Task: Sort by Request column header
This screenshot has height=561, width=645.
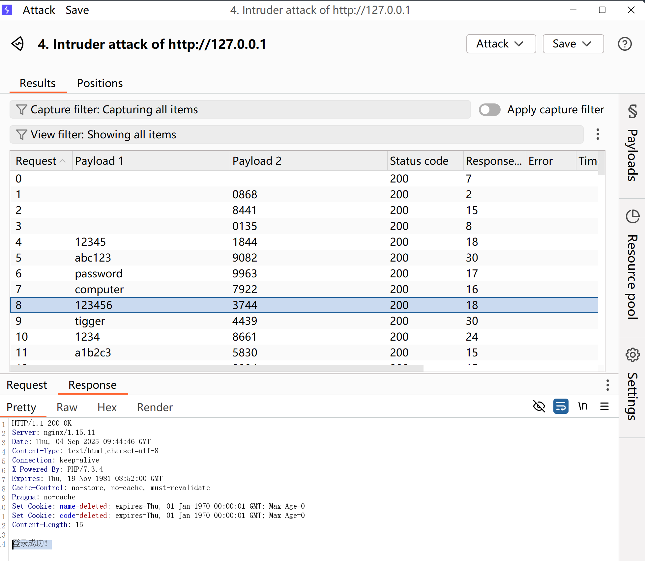Action: coord(41,161)
